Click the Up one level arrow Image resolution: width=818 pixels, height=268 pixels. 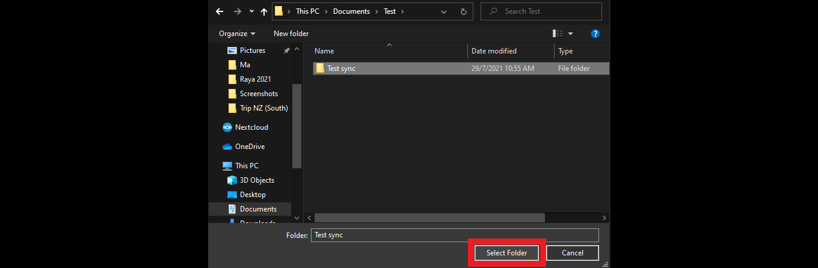tap(263, 11)
